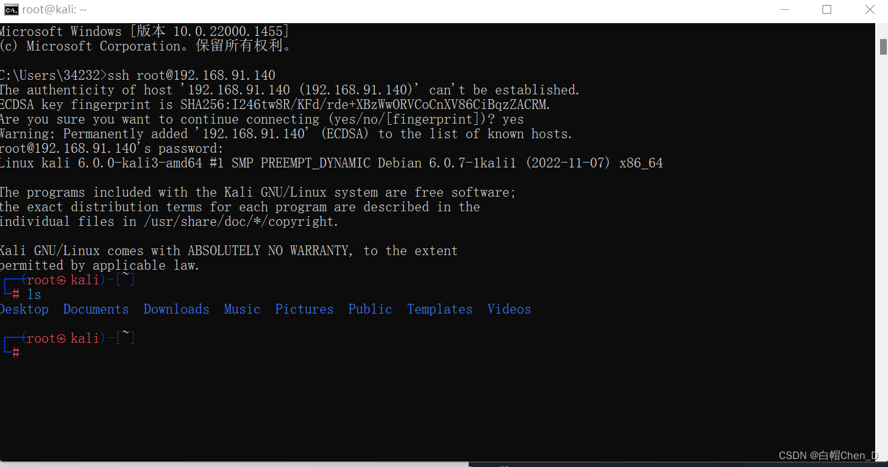The height and width of the screenshot is (467, 888).
Task: Select the "Music" directory name
Action: pos(242,309)
